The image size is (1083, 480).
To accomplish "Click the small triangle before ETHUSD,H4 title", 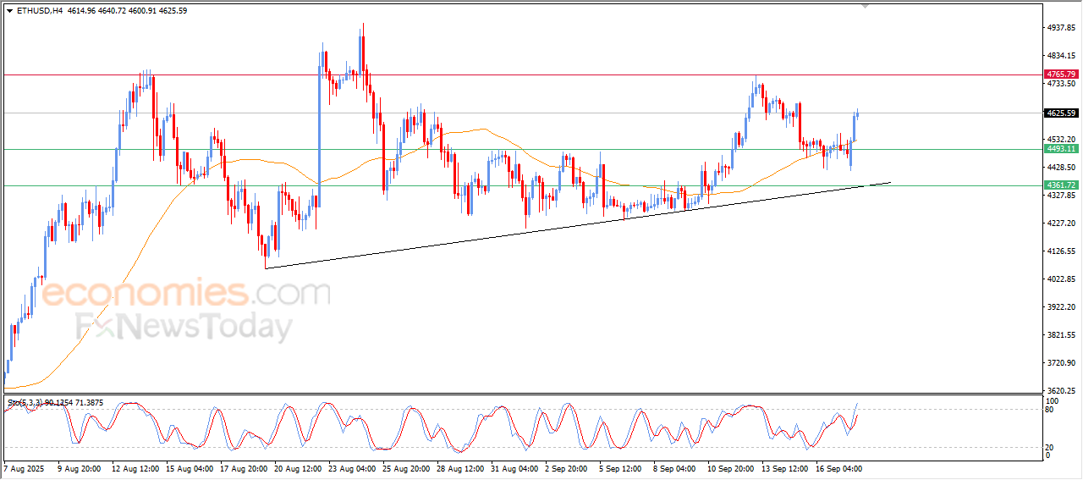I will coord(9,11).
